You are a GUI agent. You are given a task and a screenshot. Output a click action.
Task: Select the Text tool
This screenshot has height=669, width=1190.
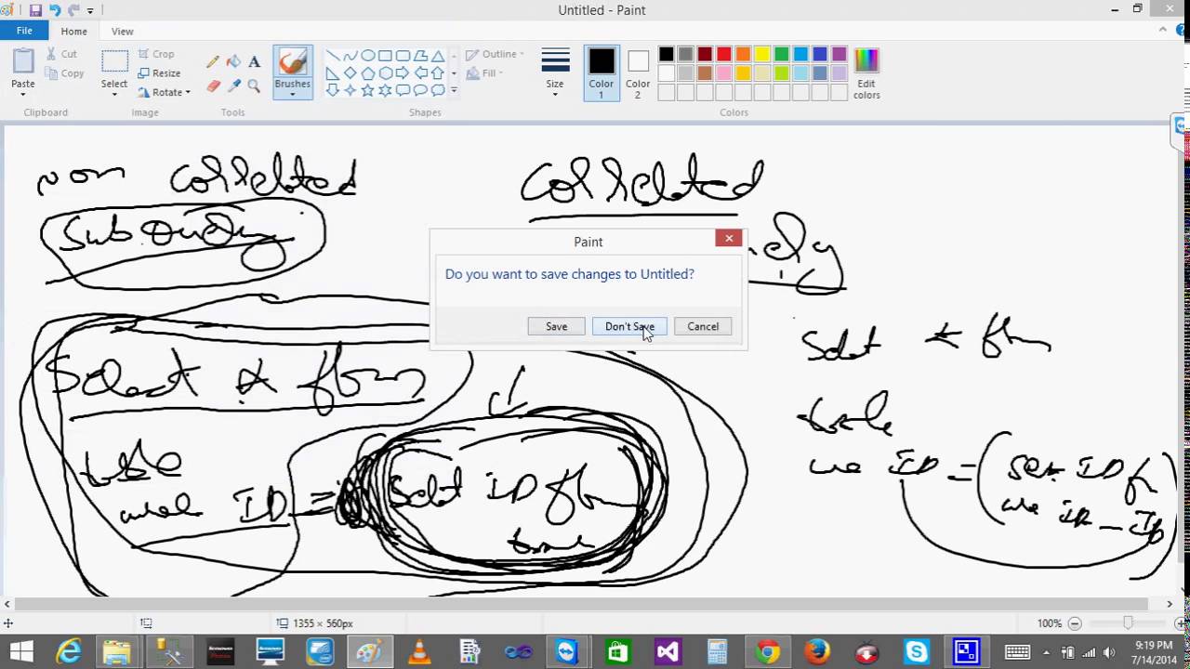(x=254, y=62)
